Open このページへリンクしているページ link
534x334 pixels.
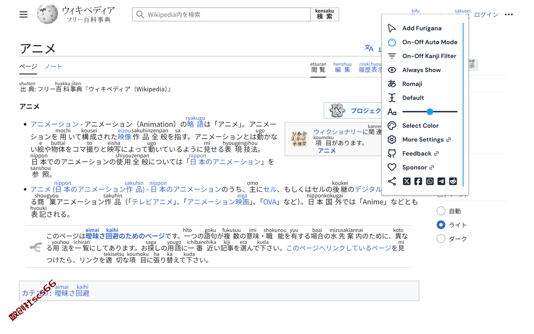click(339, 248)
